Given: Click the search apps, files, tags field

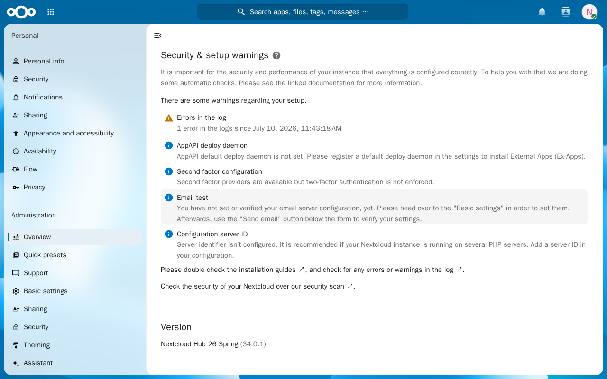Looking at the screenshot, I should 303,12.
